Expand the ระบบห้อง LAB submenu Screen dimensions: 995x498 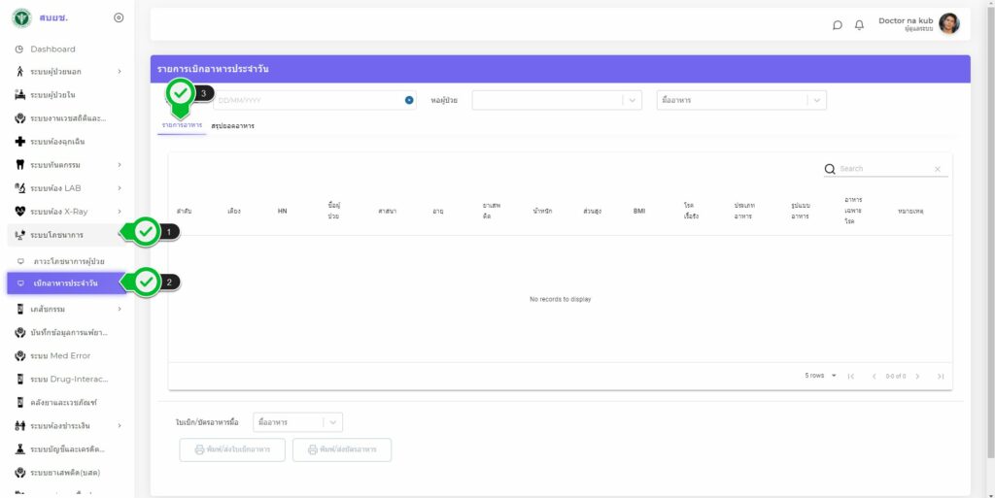120,188
